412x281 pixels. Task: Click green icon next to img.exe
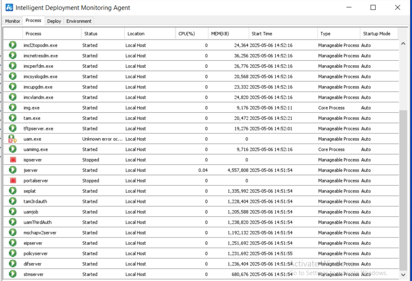tap(13, 108)
